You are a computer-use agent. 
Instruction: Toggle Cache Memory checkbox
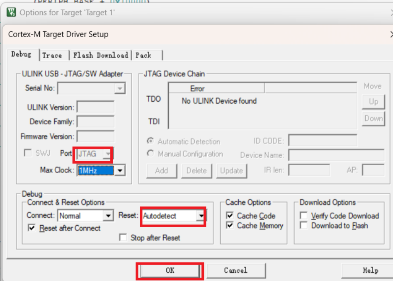click(230, 225)
